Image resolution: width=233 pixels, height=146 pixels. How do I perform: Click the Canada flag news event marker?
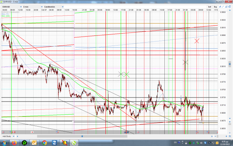click(14, 132)
